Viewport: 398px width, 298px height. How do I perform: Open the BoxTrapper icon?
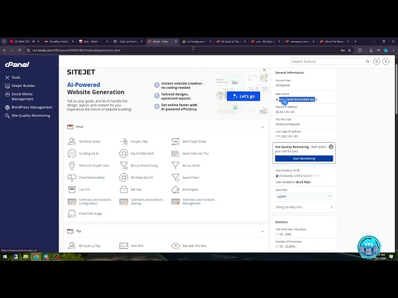pos(175,189)
